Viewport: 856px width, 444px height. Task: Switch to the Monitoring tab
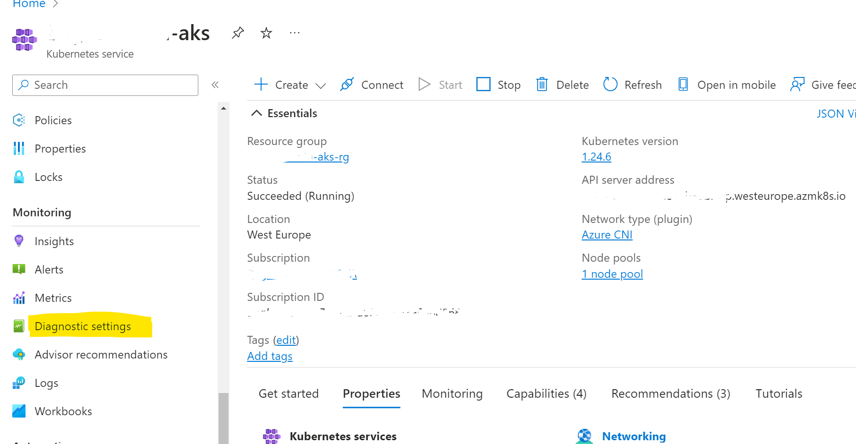[451, 393]
